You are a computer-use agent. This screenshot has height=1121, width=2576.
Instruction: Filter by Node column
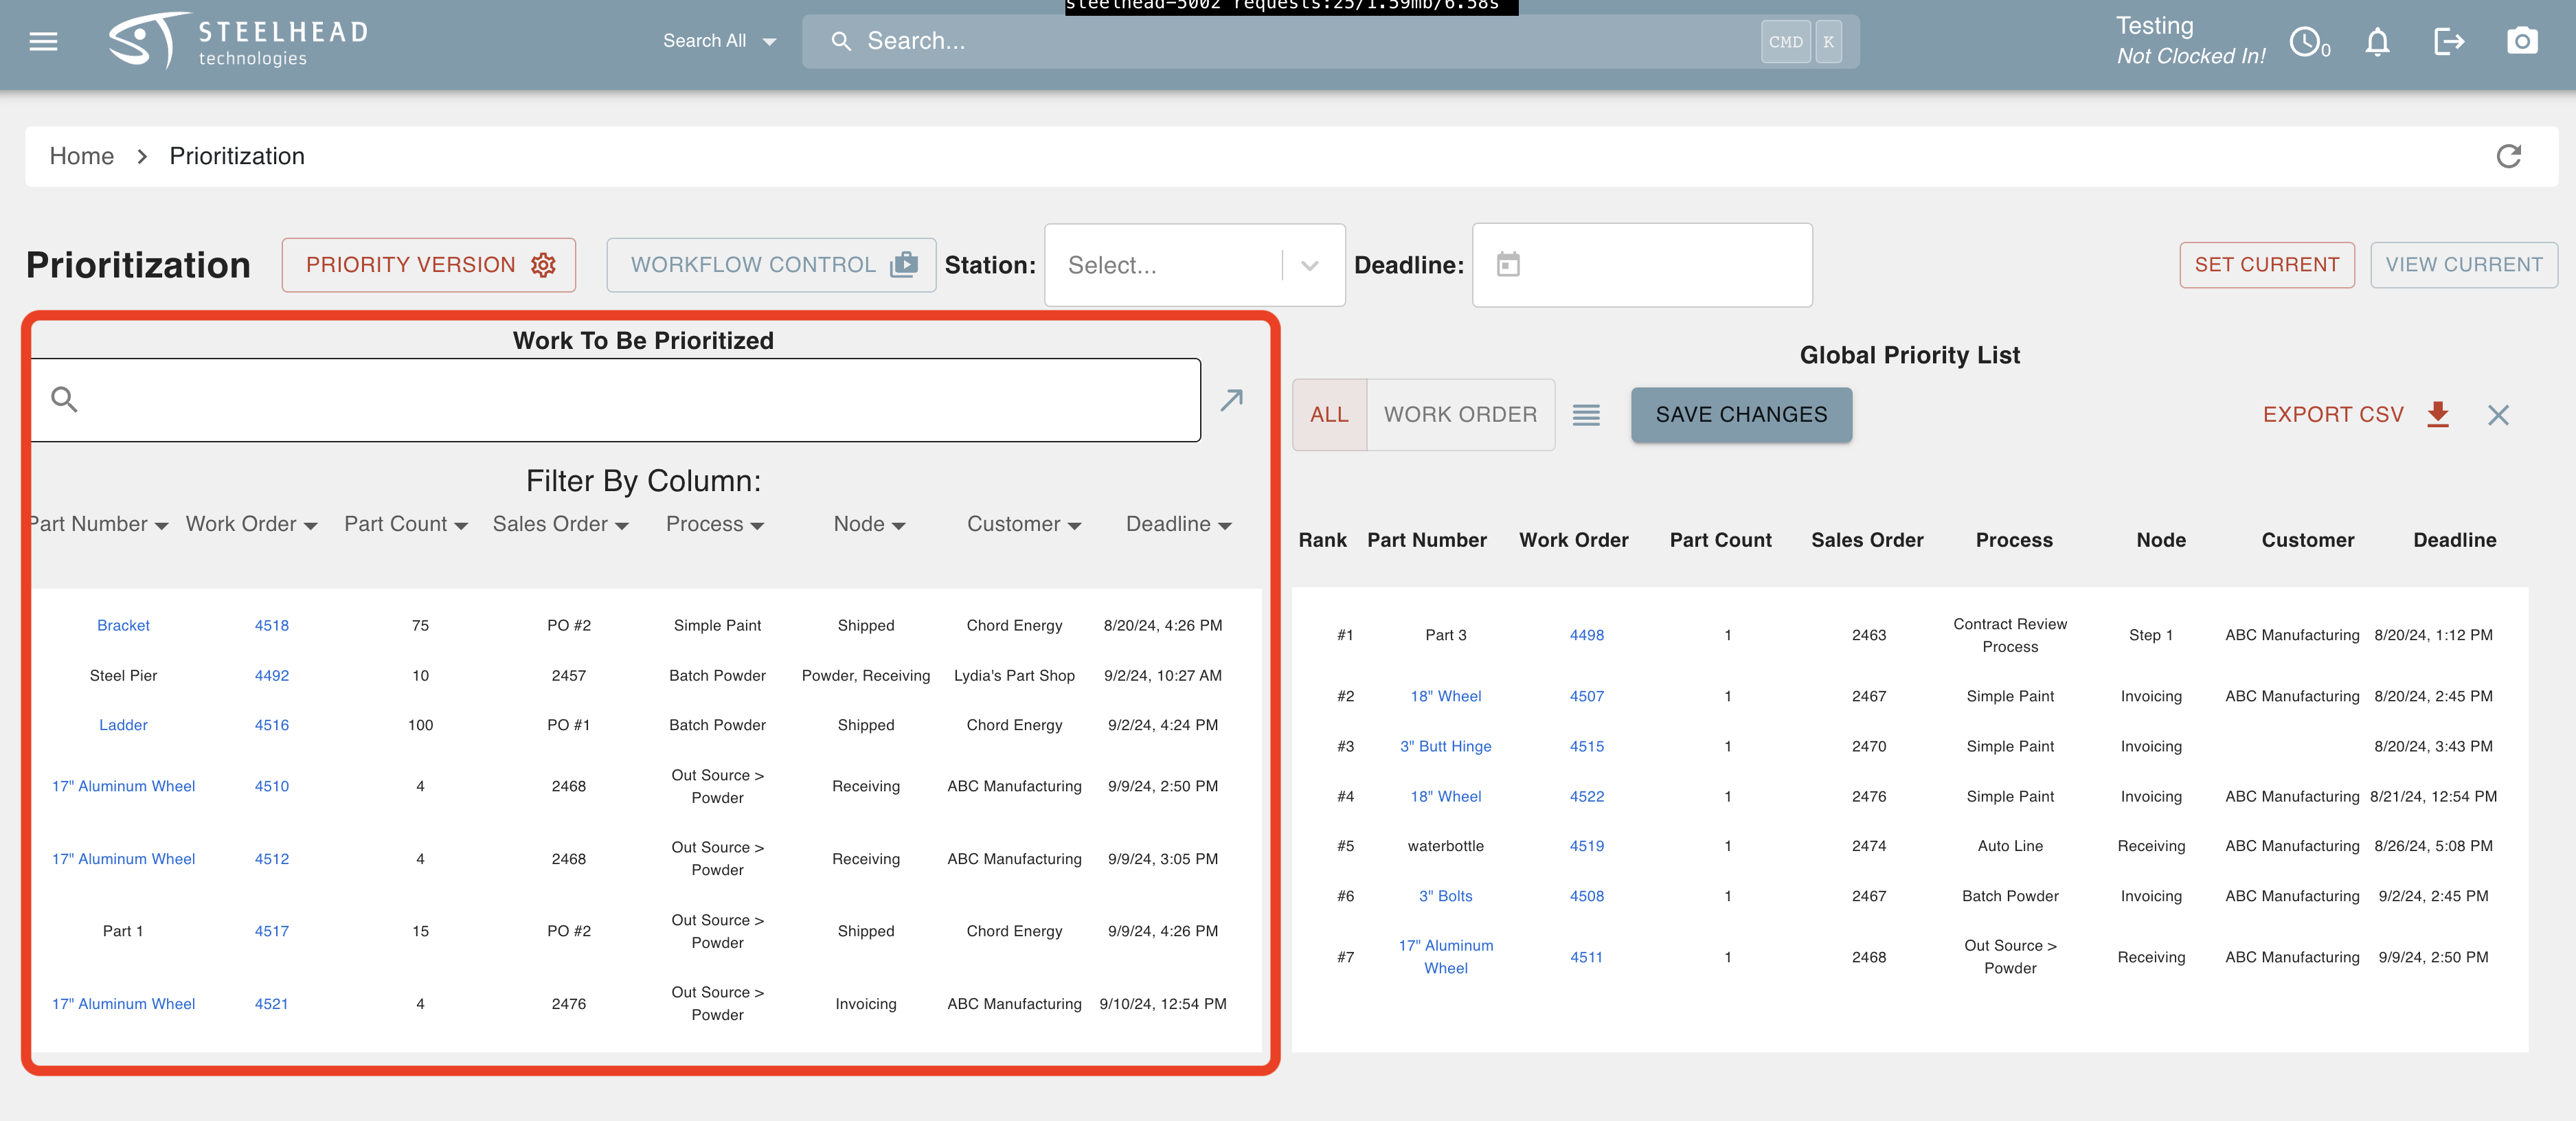tap(869, 524)
